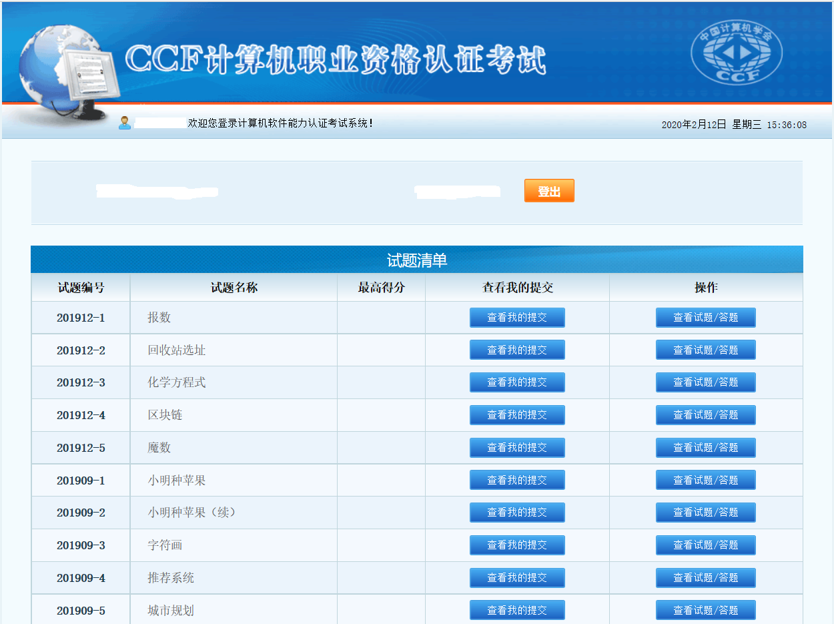Click the 试题名称 column header
Screen dimensions: 834x624
(x=234, y=287)
